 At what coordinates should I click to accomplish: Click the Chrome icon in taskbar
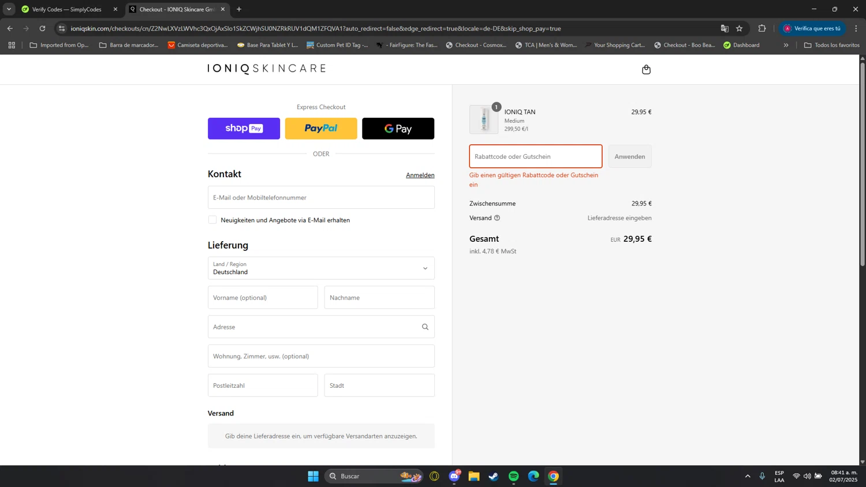point(553,476)
